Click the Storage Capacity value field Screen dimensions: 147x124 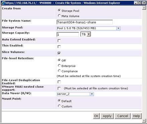[68, 34]
